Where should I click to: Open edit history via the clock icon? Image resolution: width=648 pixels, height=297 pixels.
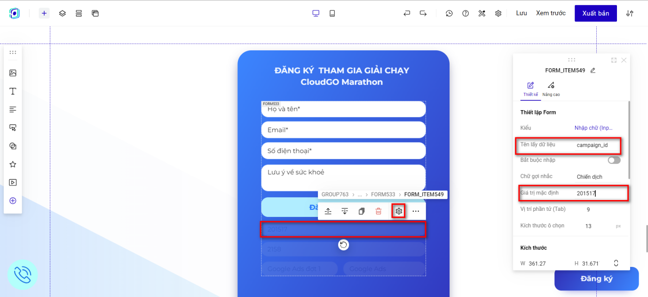(449, 13)
